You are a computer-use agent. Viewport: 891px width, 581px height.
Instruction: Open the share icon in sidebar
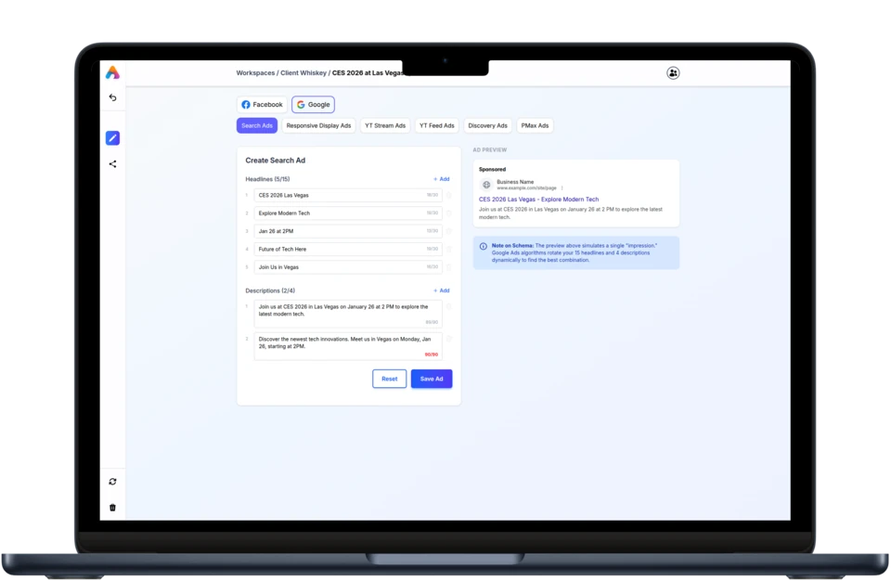tap(112, 163)
